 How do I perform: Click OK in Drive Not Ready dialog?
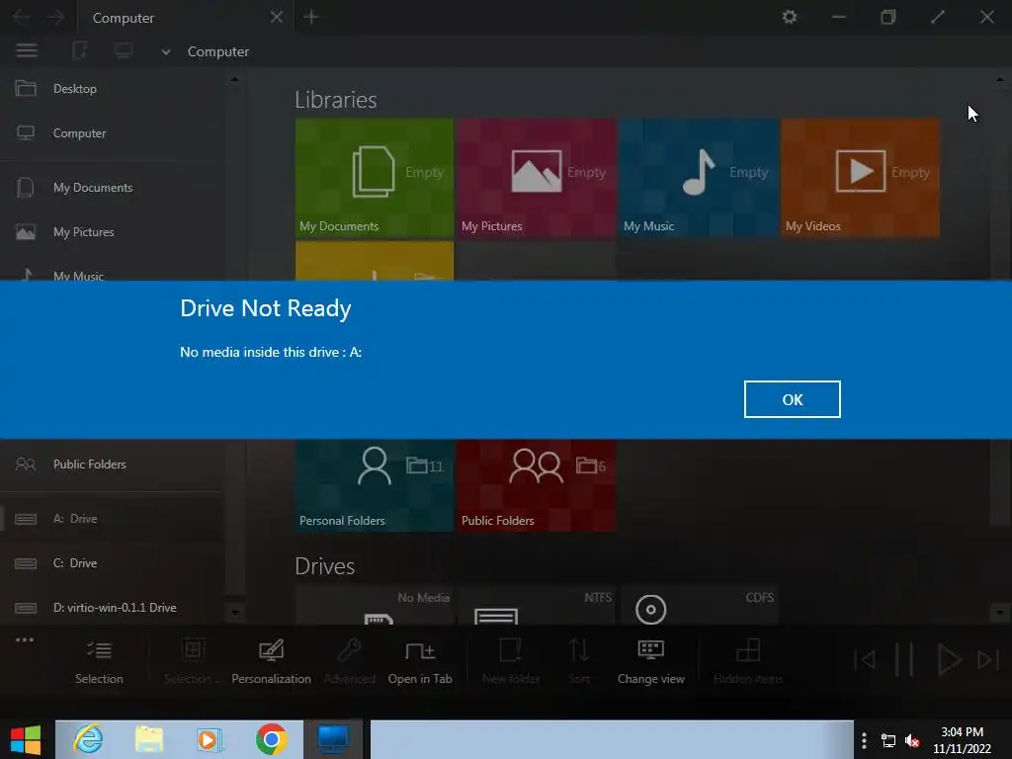tap(792, 399)
